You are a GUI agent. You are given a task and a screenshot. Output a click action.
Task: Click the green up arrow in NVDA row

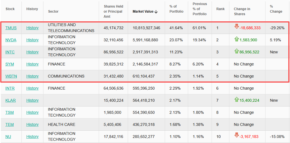coord(236,39)
